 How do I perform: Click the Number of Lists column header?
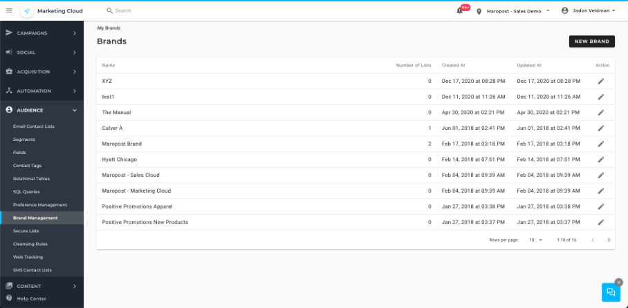point(414,65)
